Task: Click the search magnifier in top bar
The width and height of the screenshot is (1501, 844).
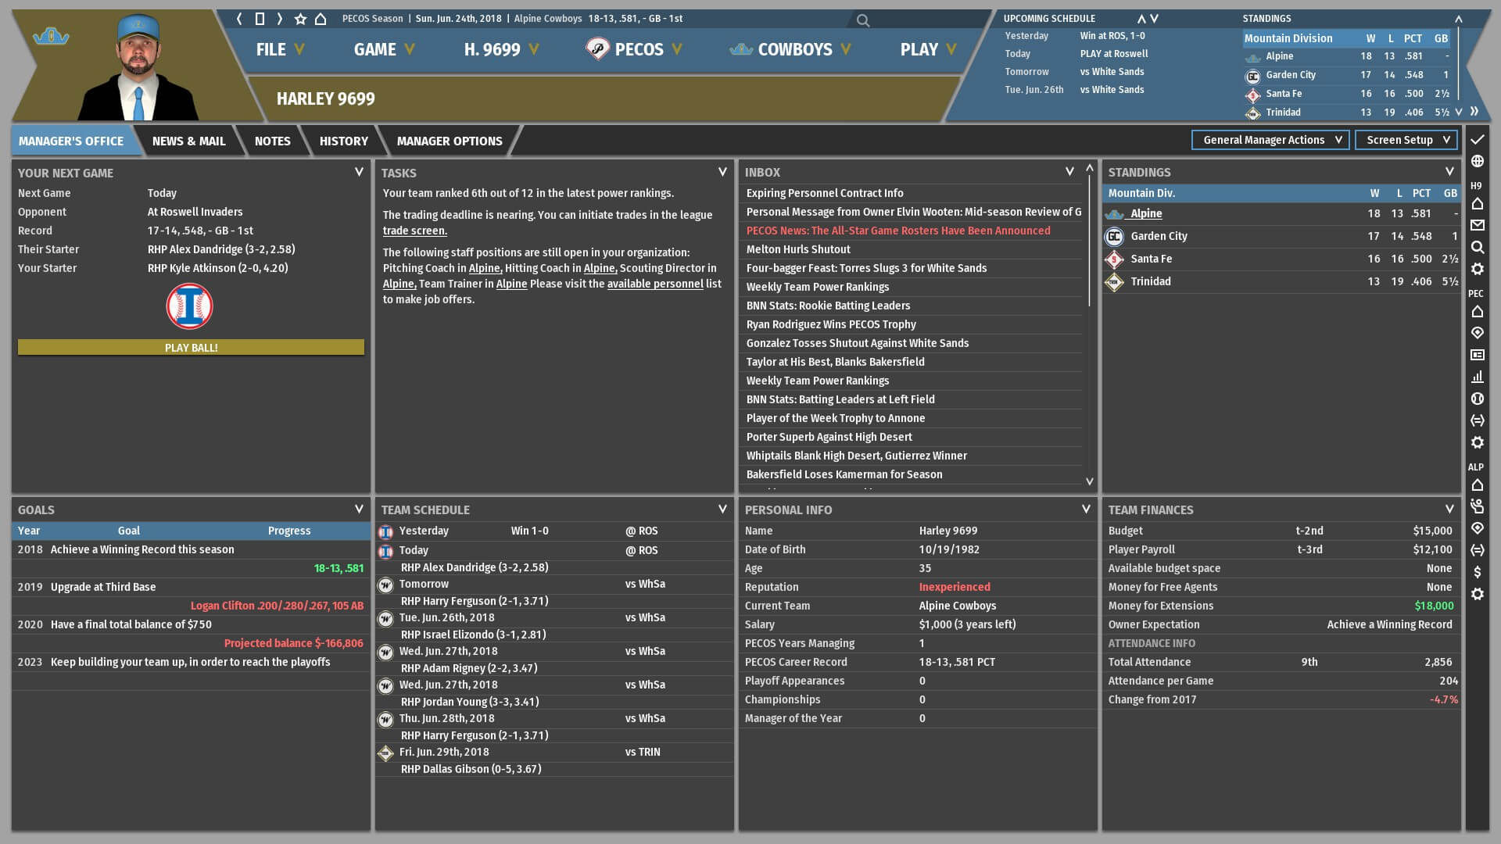Action: (862, 20)
